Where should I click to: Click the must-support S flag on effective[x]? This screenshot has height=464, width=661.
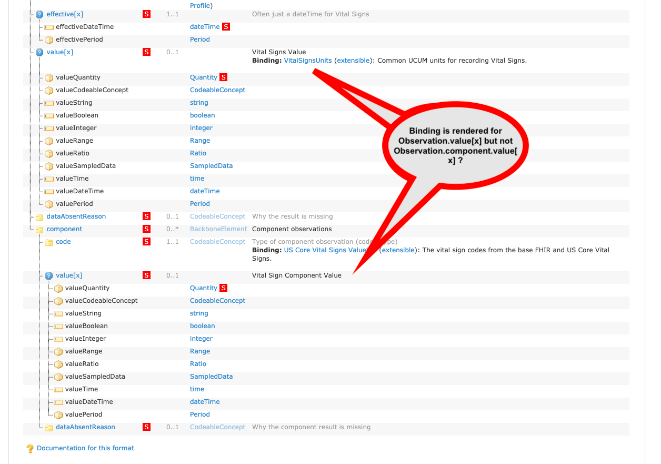coord(147,14)
